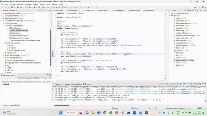Close the Console tab
Image resolution: width=207 pixels, height=116 pixels.
point(92,84)
